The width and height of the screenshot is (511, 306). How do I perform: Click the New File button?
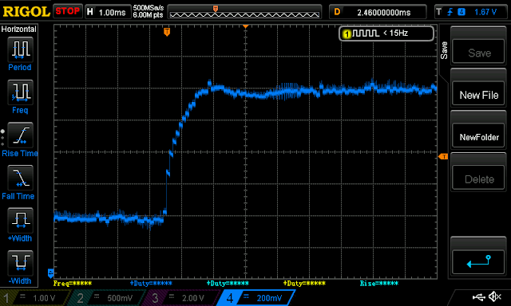click(478, 95)
